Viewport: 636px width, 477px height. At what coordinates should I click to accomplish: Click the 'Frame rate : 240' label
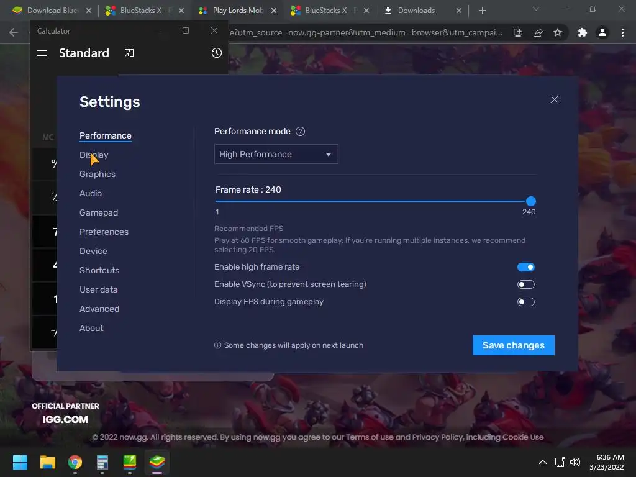(248, 189)
